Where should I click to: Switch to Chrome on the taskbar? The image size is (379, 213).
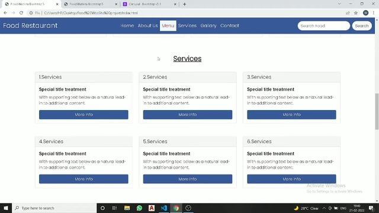(x=176, y=208)
